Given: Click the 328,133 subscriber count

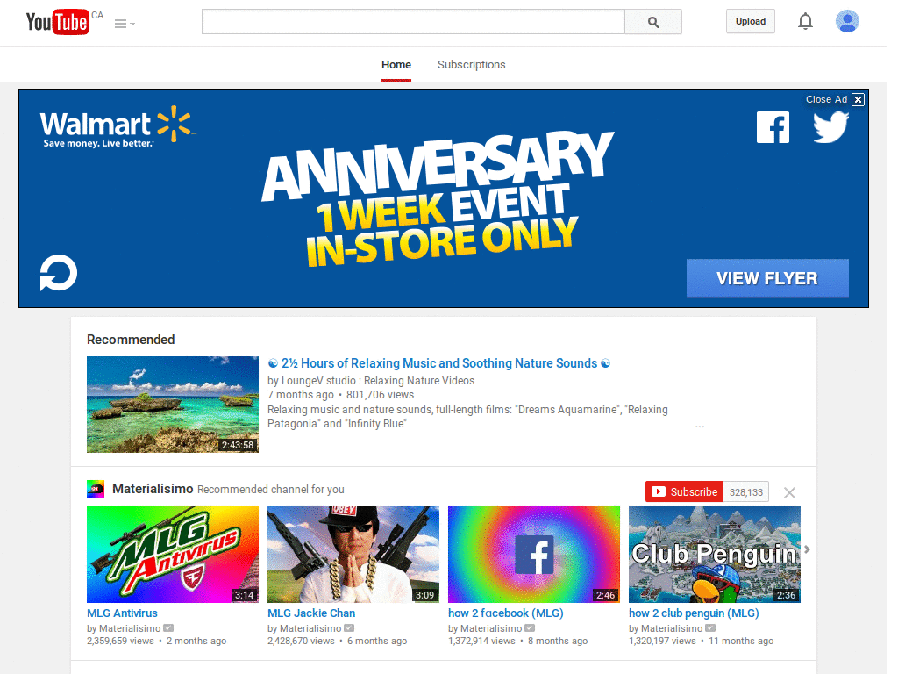Looking at the screenshot, I should point(745,492).
